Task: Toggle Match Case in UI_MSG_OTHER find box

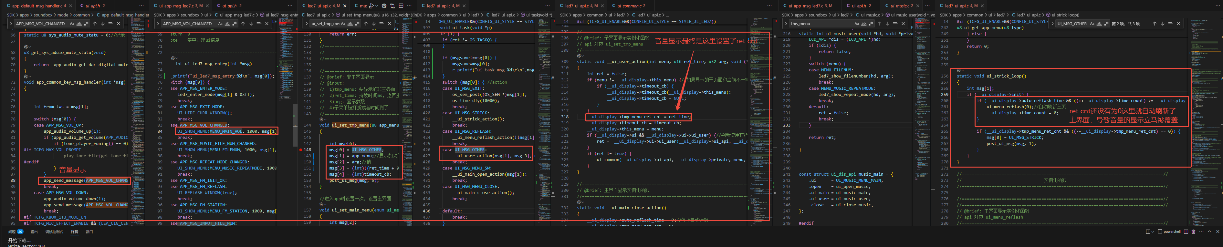Action: 1092,24
